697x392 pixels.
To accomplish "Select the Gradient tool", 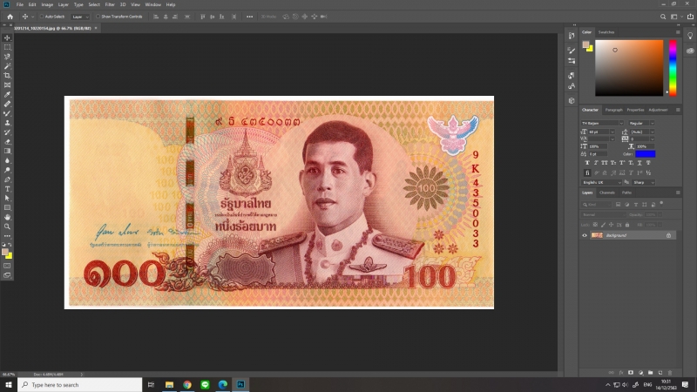I will point(7,151).
